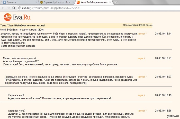The width and height of the screenshot is (180, 119).
Task: Click timestamp 28.03.10 13:56
Action: 163,110
